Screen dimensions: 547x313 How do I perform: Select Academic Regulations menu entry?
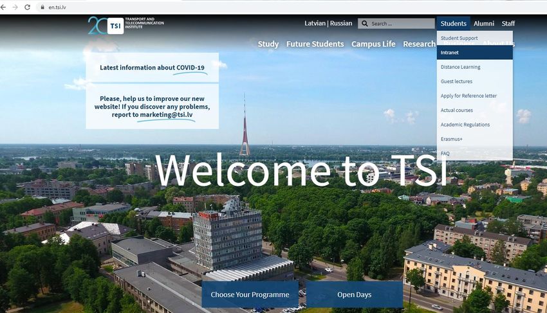click(x=474, y=125)
